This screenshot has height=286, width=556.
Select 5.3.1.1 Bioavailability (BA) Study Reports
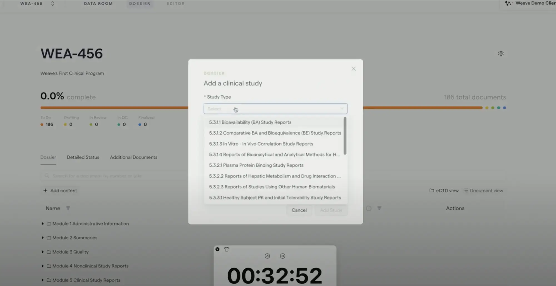[x=250, y=122]
